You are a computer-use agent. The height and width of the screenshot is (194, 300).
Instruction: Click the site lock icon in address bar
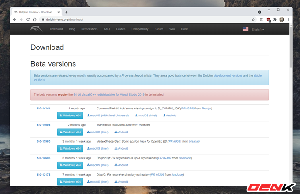click(43, 19)
